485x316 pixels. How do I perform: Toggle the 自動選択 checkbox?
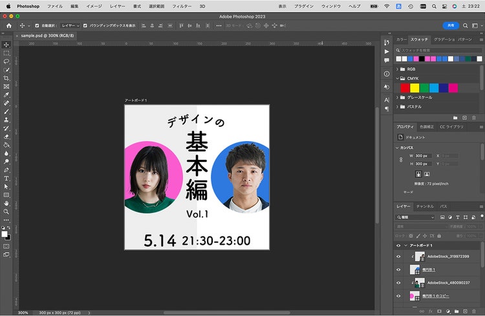37,26
